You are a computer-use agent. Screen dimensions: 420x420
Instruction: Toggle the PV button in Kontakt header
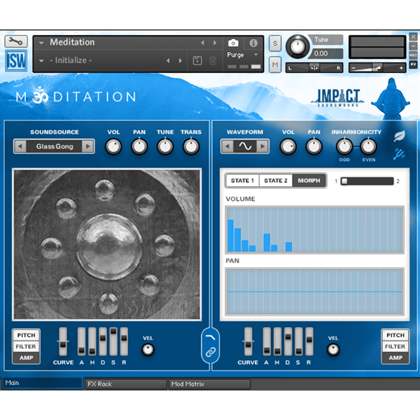(413, 64)
